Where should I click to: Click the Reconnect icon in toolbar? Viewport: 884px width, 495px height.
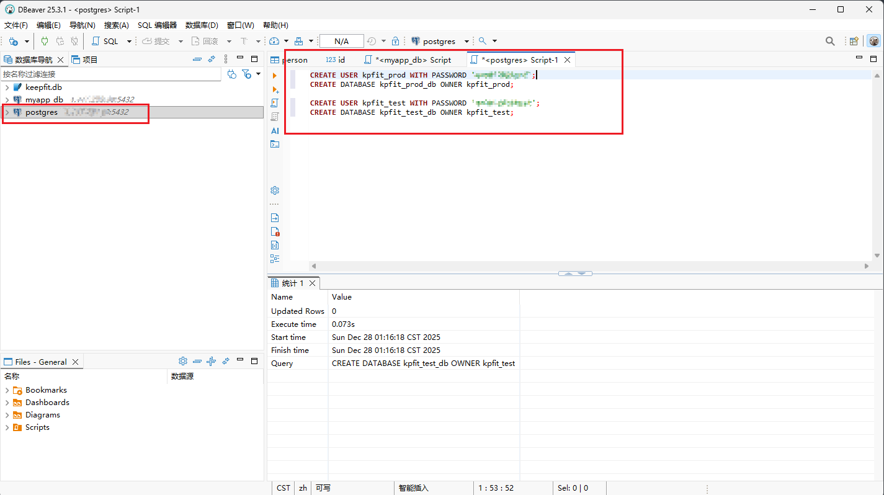60,41
